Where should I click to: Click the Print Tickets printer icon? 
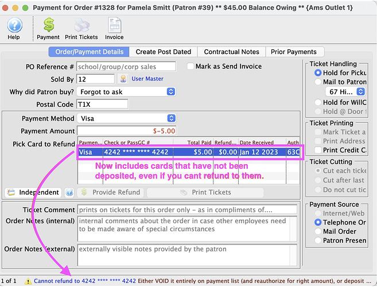pyautogui.click(x=81, y=25)
